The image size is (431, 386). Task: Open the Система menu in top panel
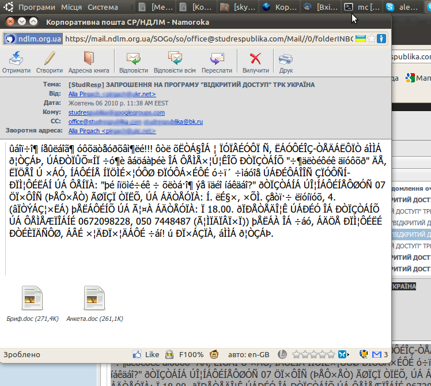(103, 7)
